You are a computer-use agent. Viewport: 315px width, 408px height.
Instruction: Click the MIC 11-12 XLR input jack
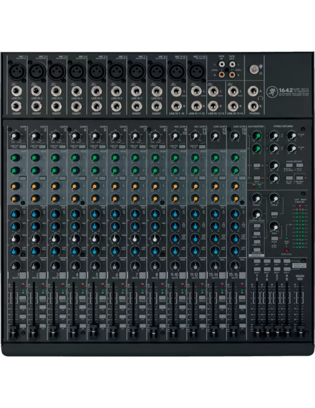[196, 71]
